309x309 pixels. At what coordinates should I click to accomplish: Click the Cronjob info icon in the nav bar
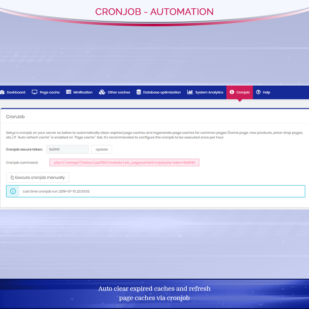click(x=232, y=92)
